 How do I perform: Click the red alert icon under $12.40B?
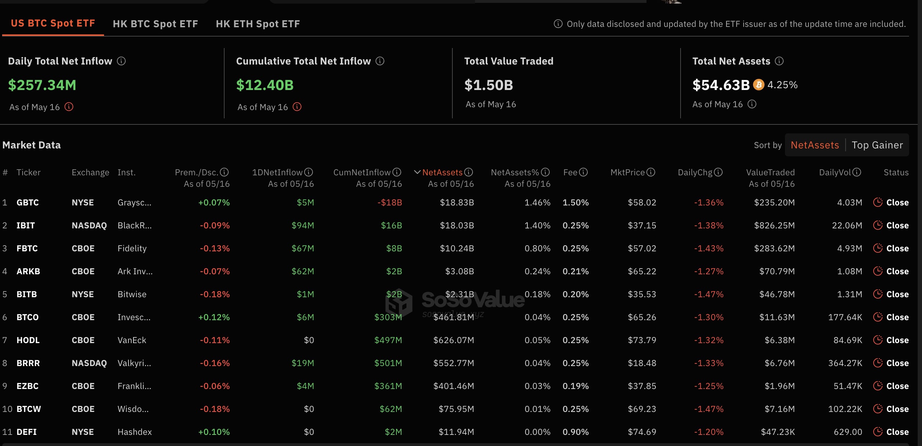pyautogui.click(x=297, y=107)
